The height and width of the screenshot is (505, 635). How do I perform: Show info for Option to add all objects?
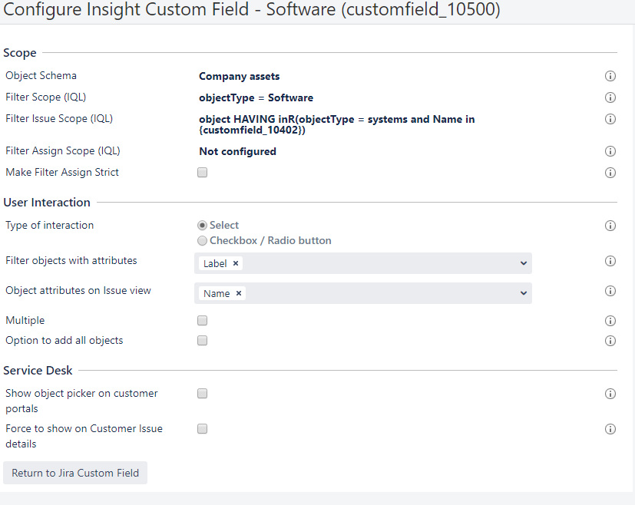point(610,341)
